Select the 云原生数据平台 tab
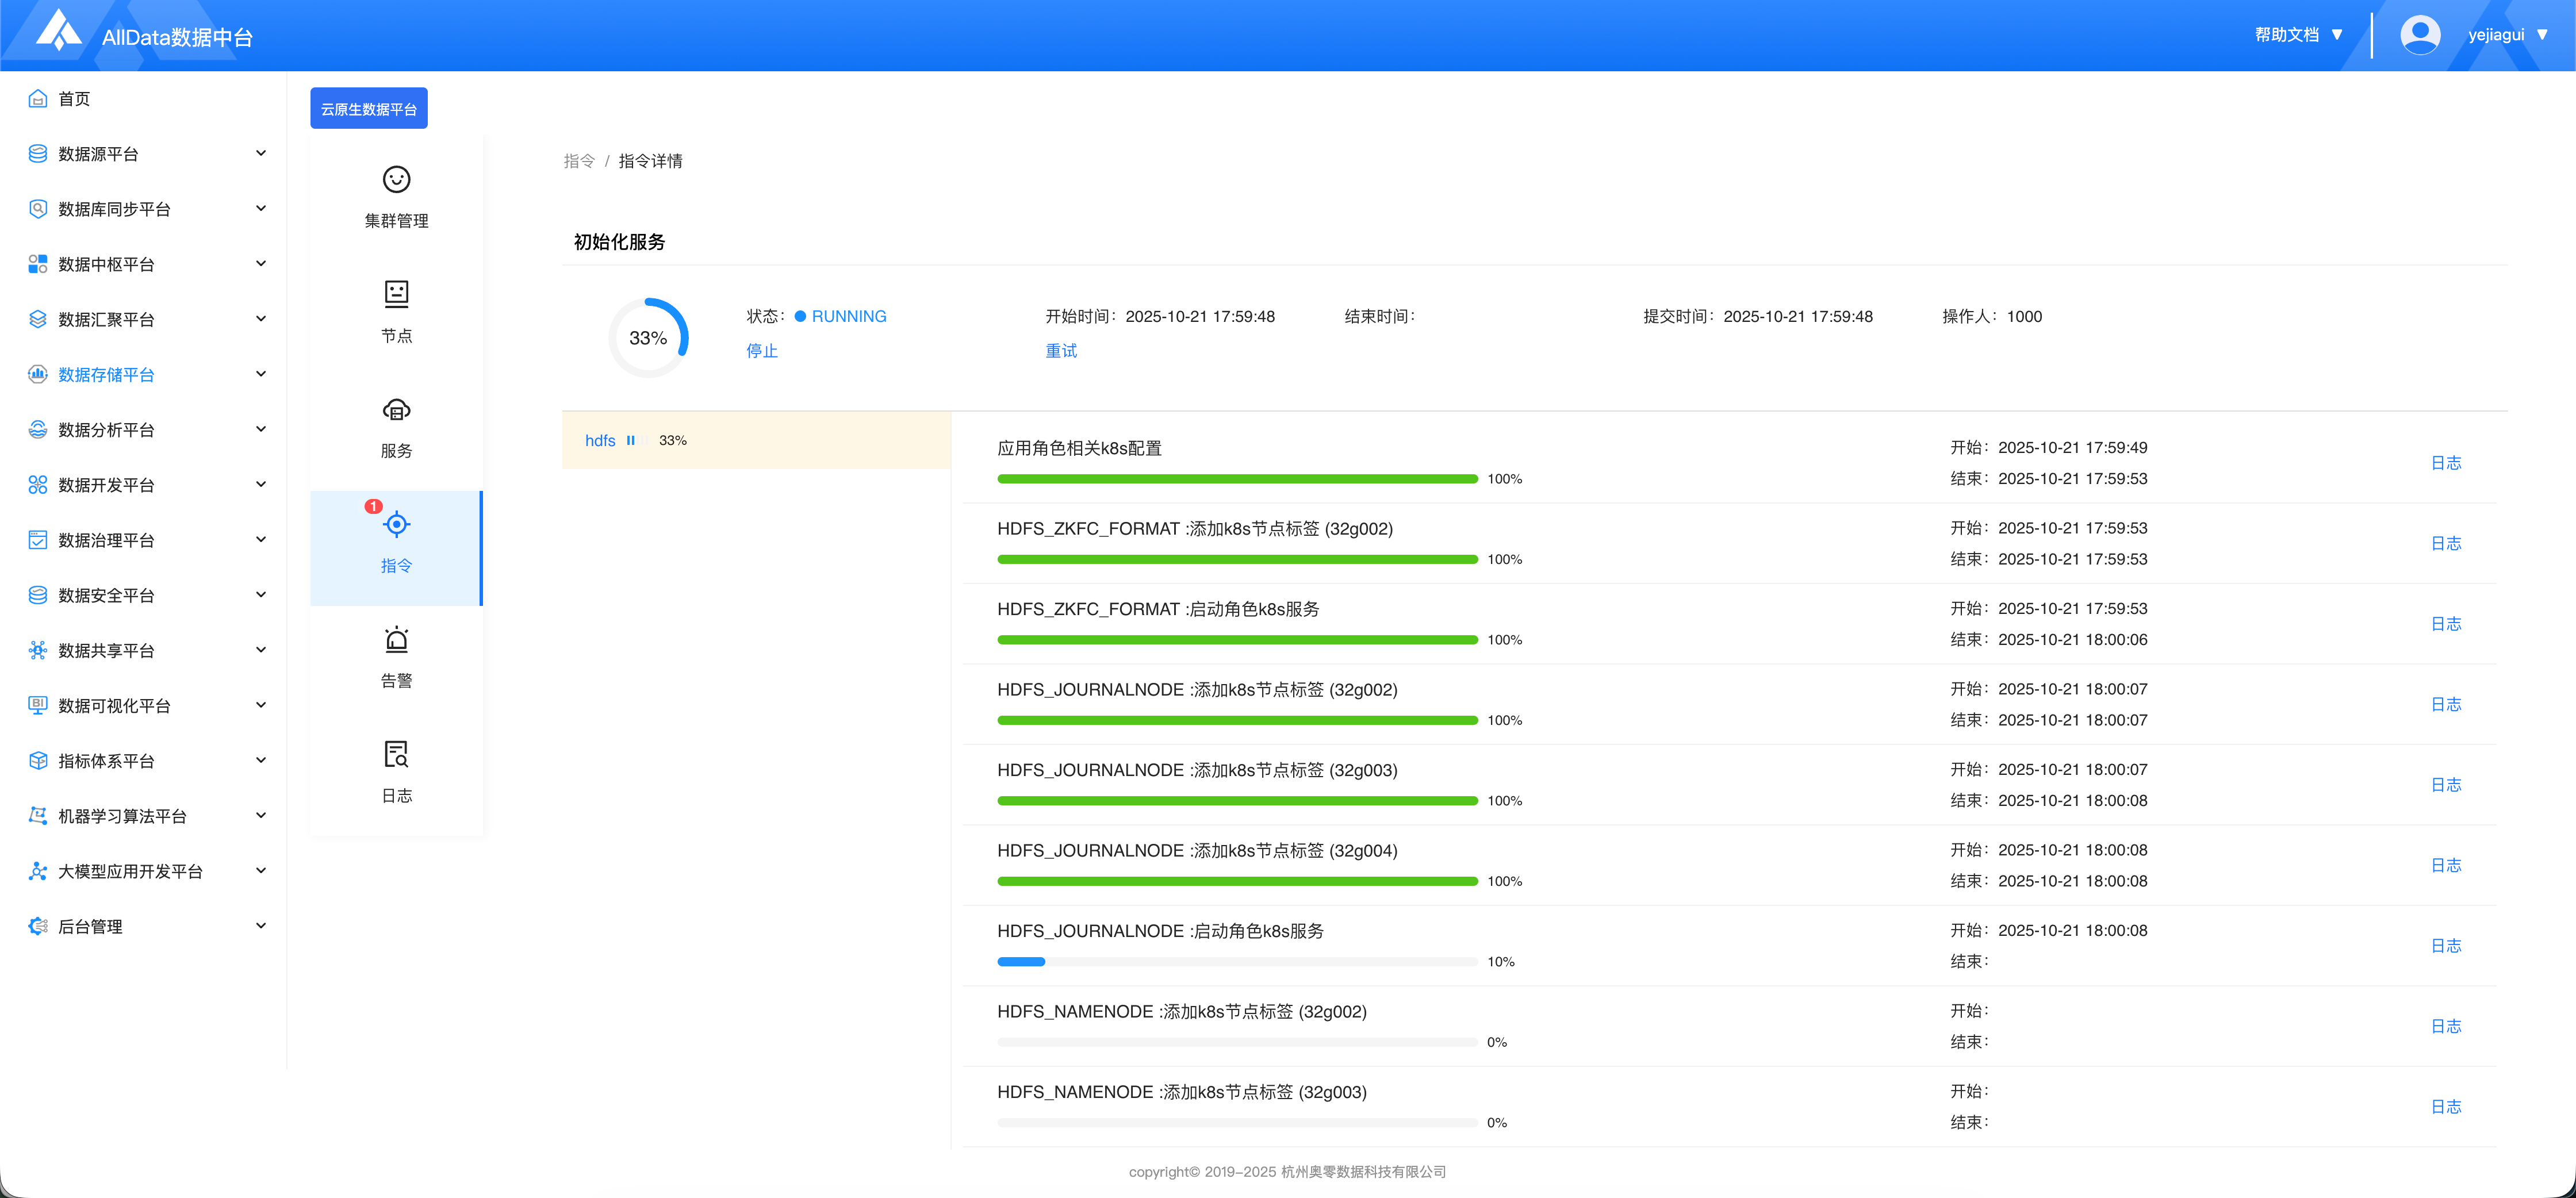The image size is (2576, 1198). pyautogui.click(x=368, y=109)
